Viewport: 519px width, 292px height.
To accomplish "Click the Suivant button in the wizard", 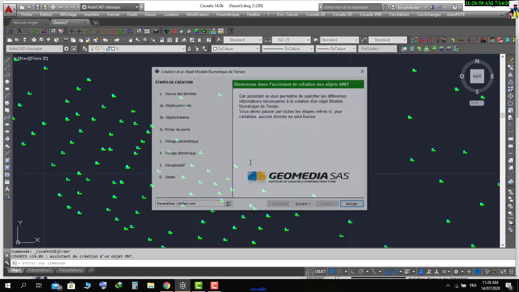I will (x=302, y=204).
